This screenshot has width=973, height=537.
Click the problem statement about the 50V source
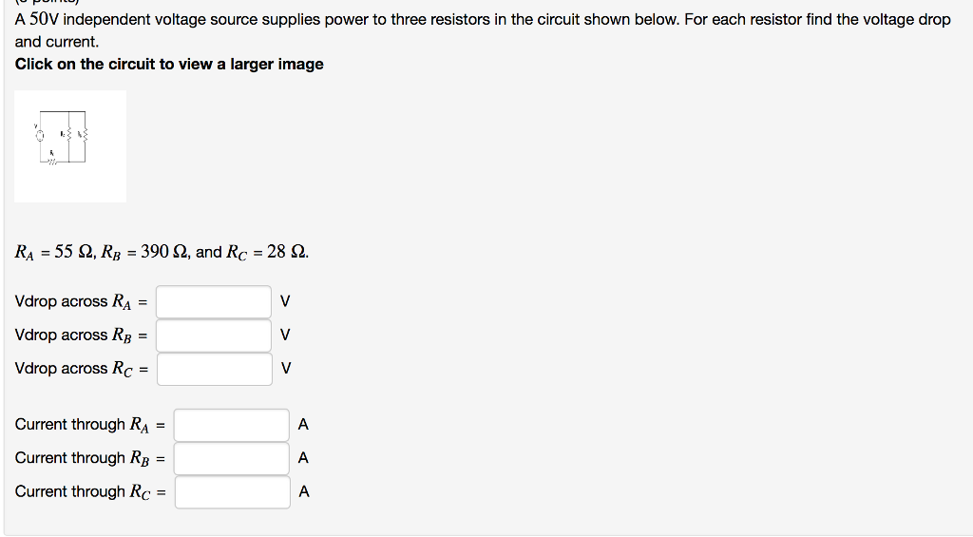pyautogui.click(x=483, y=20)
